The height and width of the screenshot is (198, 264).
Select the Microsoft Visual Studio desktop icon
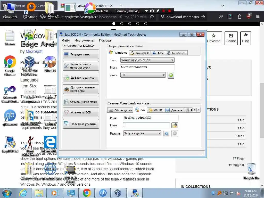tap(10, 94)
